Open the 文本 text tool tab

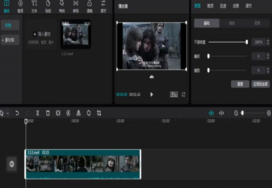pyautogui.click(x=34, y=6)
